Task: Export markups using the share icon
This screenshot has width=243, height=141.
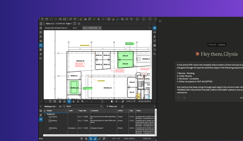Action: 122,106
